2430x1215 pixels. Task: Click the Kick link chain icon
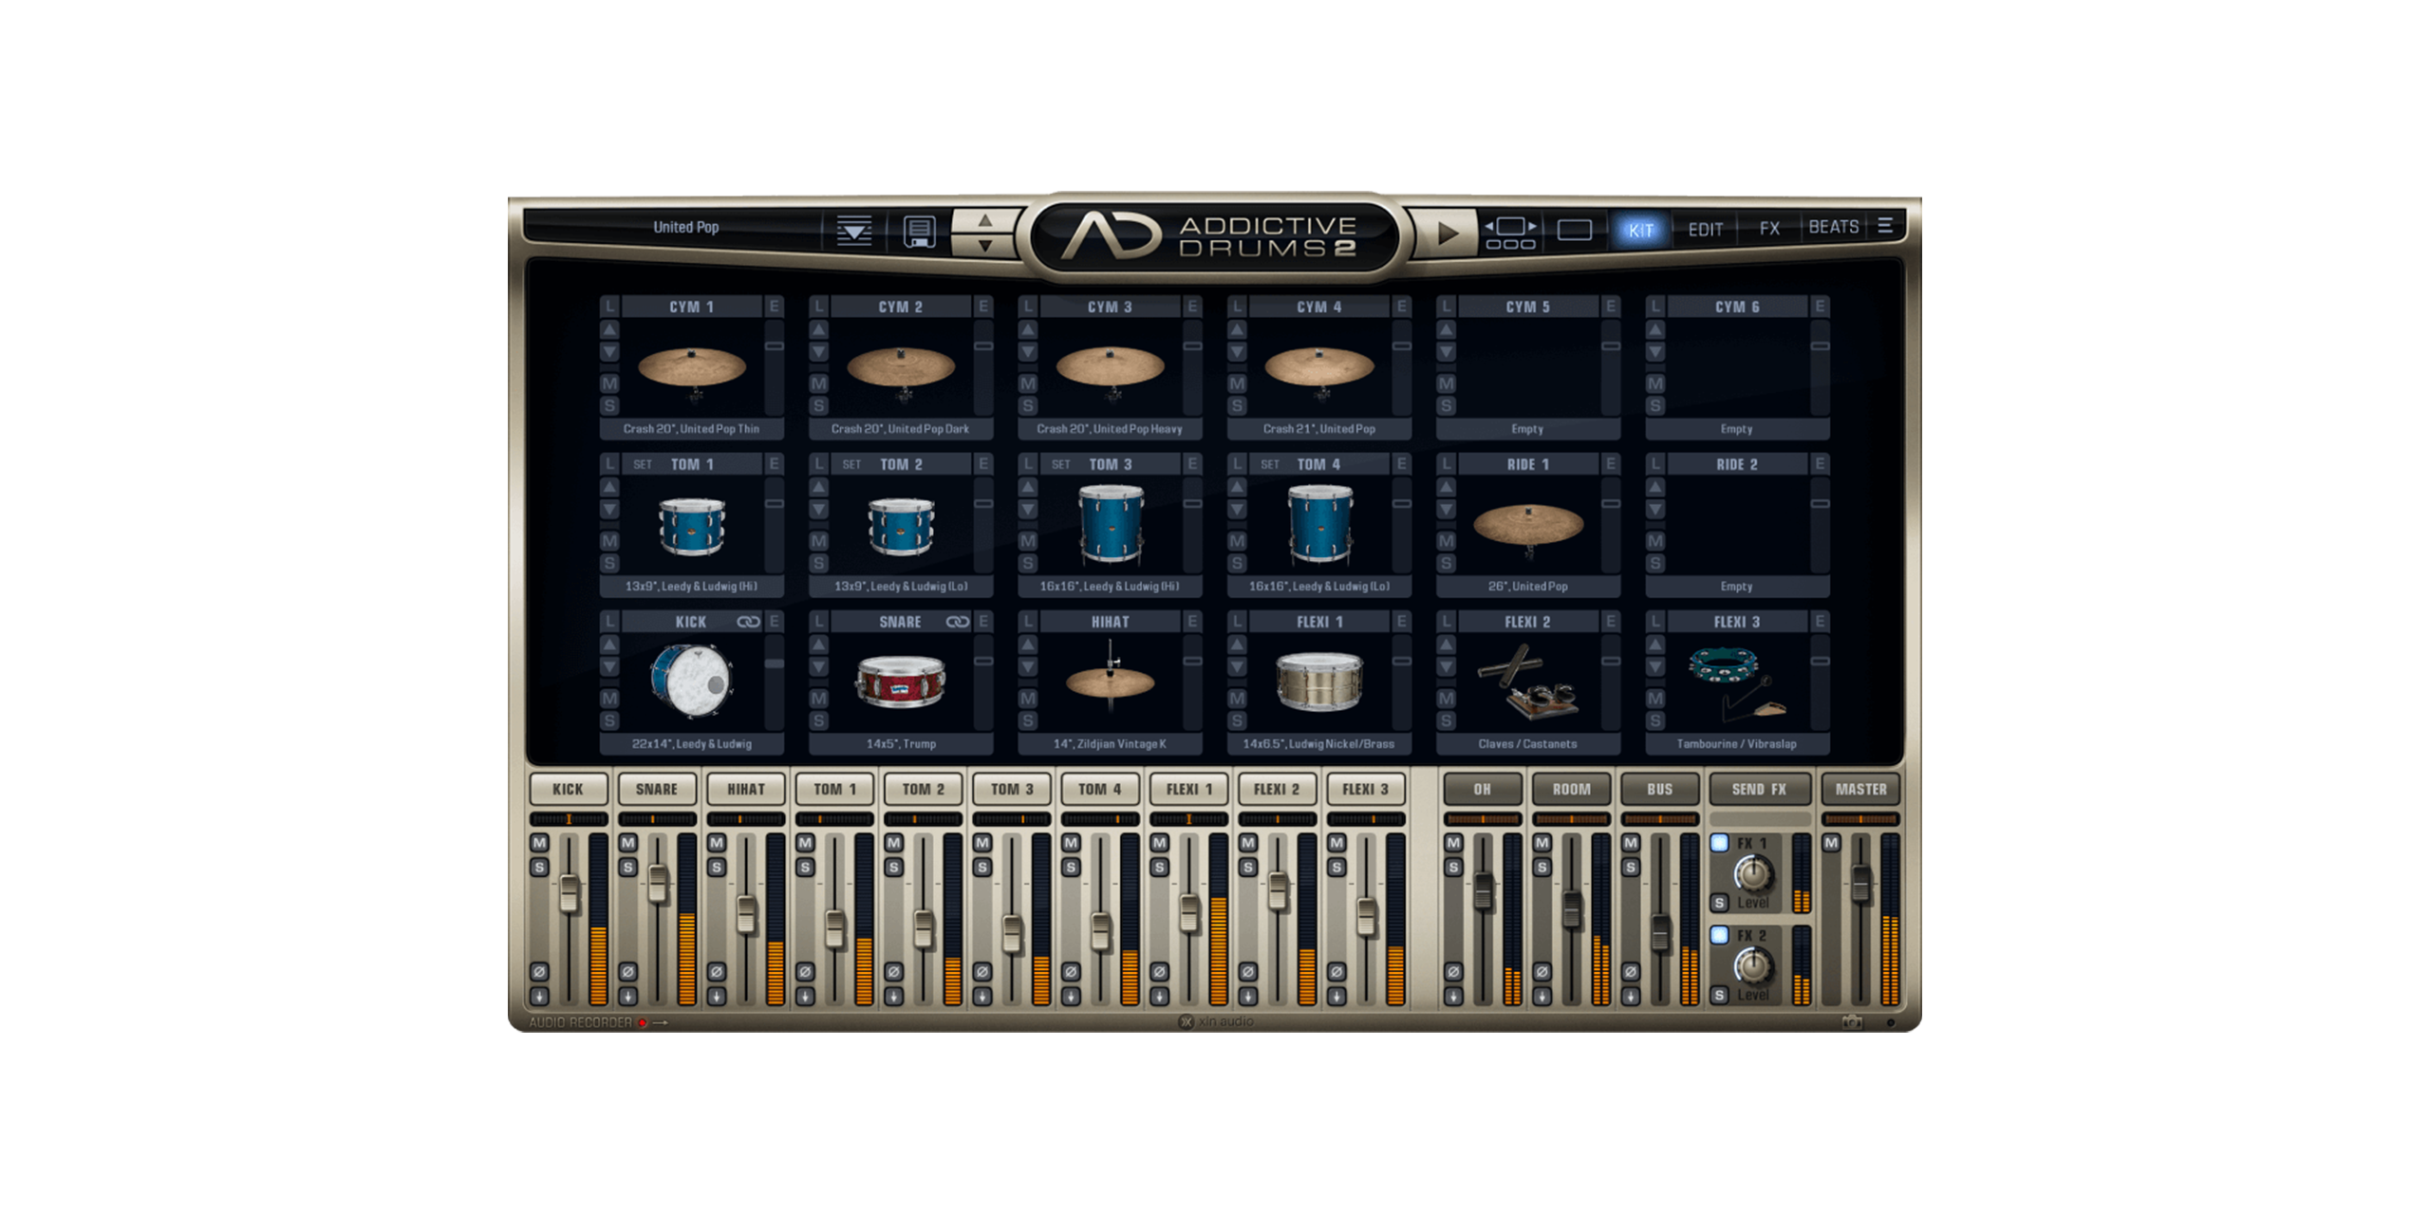point(748,622)
